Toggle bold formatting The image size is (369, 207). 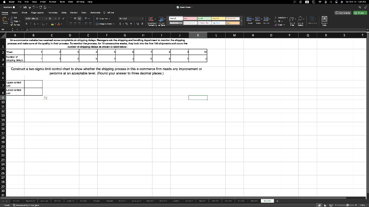click(x=27, y=23)
